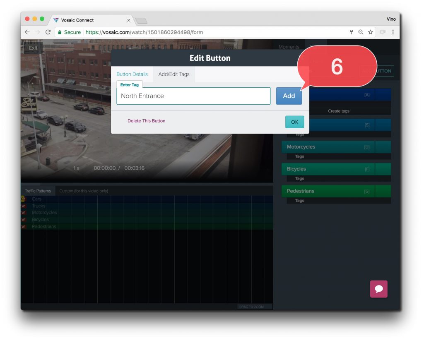424x343 pixels.
Task: Open a new browser tab
Action: pos(141,21)
